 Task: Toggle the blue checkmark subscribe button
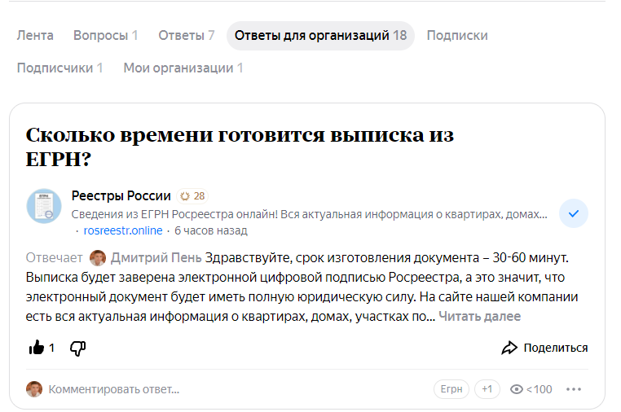click(x=574, y=213)
